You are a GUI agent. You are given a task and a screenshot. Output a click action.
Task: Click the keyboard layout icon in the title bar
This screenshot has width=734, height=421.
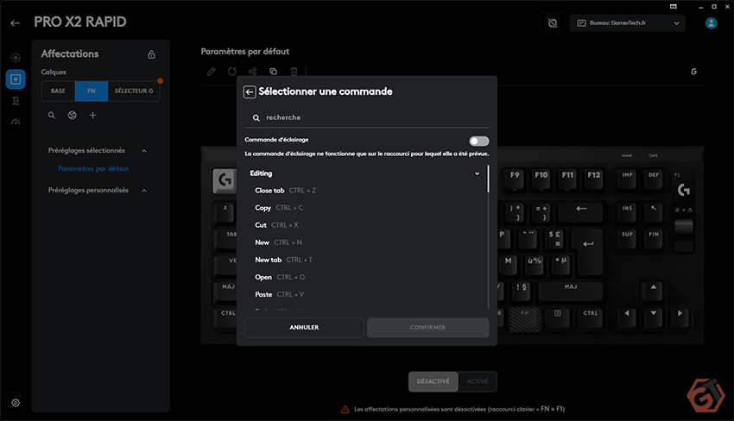[674, 7]
